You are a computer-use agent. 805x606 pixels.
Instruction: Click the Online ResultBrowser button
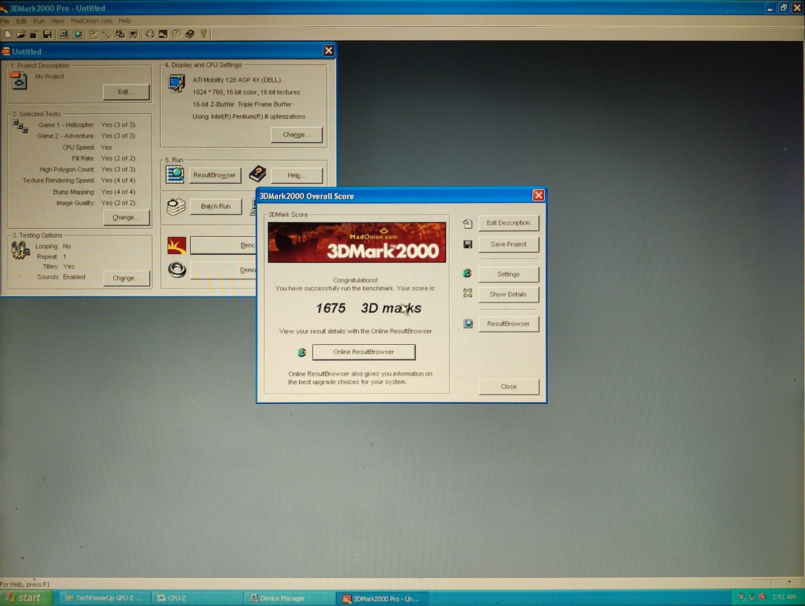tap(364, 352)
